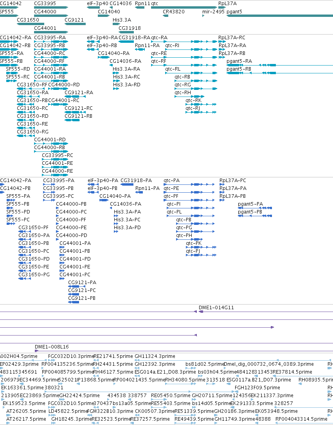This screenshot has height=425, width=333.
Task: Select protein CG31650-PG
Action: (x=24, y=279)
